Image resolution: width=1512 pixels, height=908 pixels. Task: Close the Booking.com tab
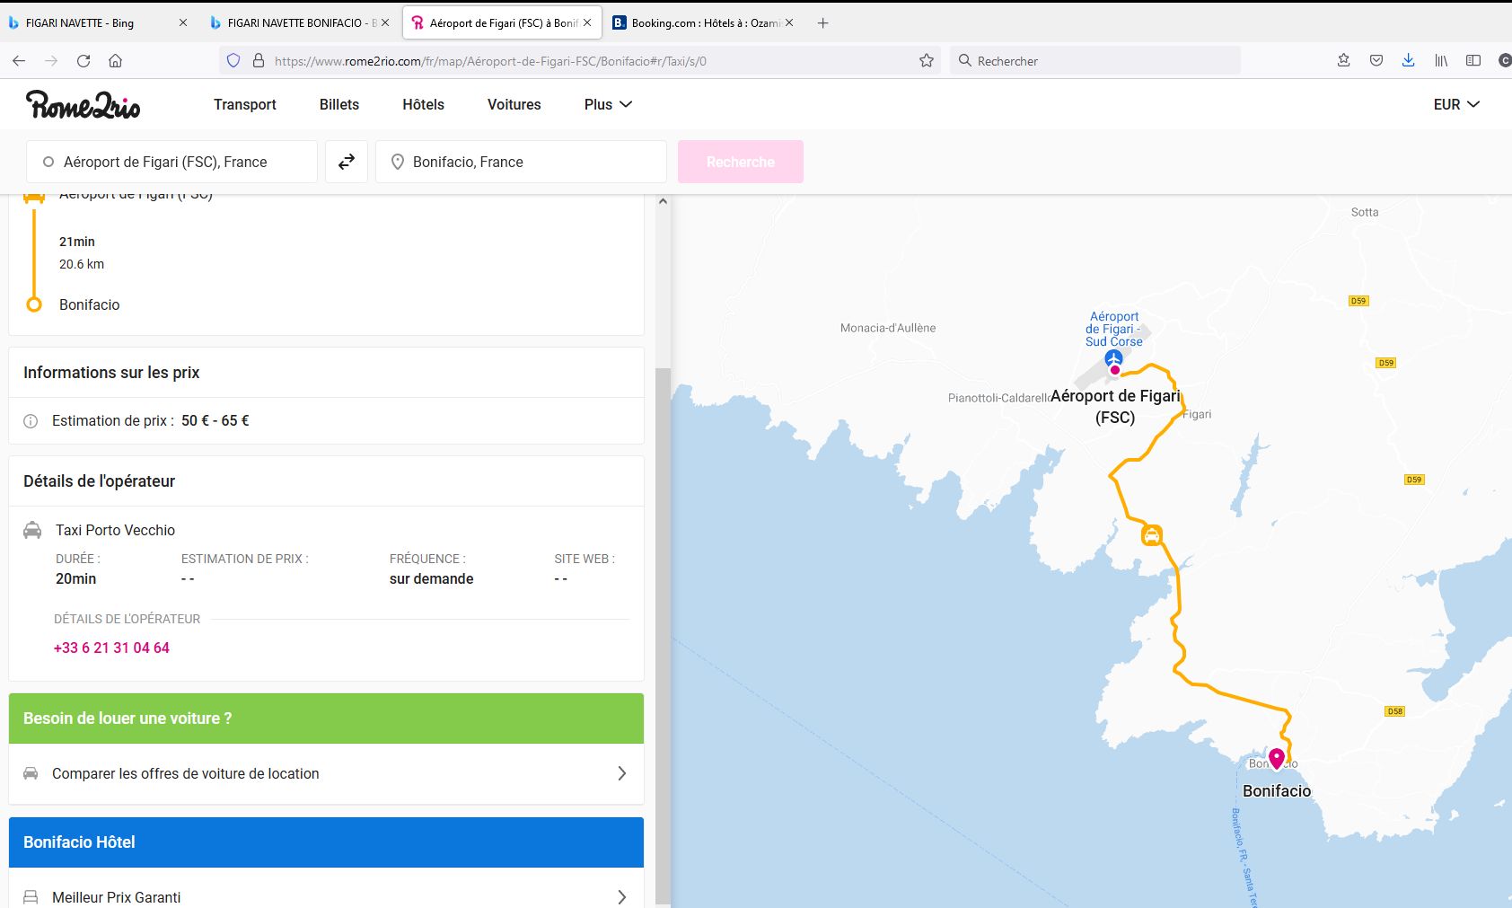[789, 23]
